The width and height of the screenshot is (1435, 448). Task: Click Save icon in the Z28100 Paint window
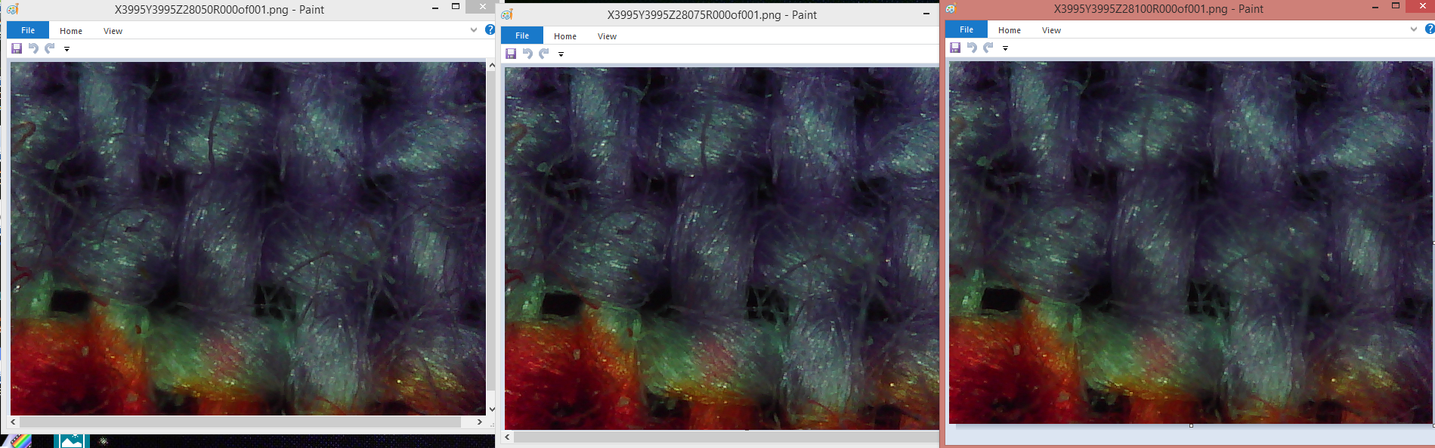pos(955,48)
